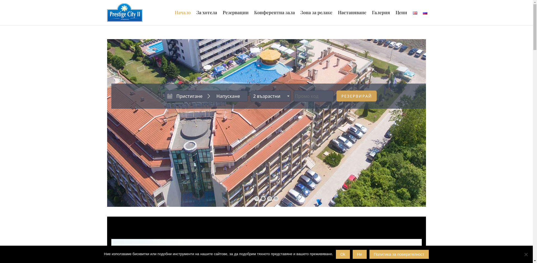This screenshot has width=537, height=263.
Task: Open the Резервации menu item
Action: coord(235,13)
